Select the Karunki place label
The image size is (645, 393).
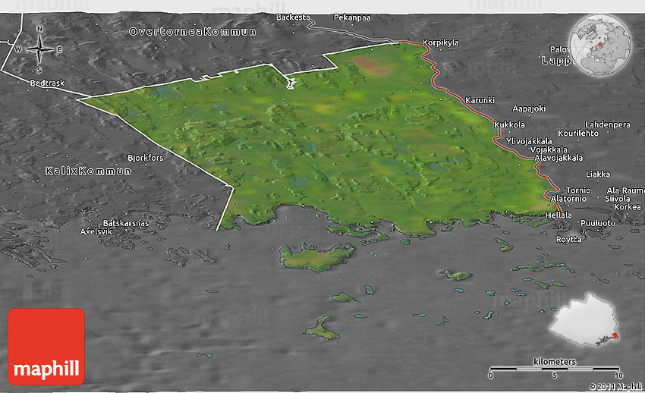480,100
